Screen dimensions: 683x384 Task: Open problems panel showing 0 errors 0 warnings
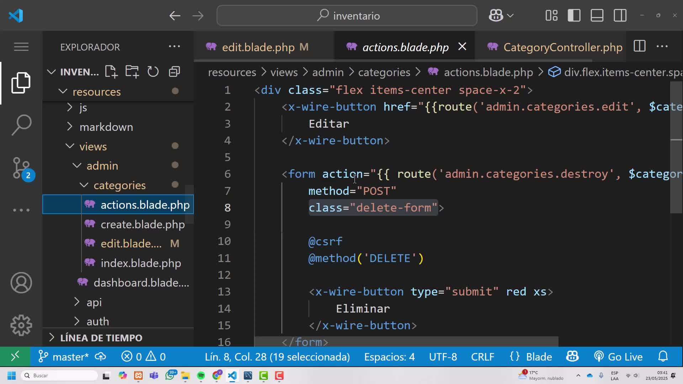tap(143, 357)
